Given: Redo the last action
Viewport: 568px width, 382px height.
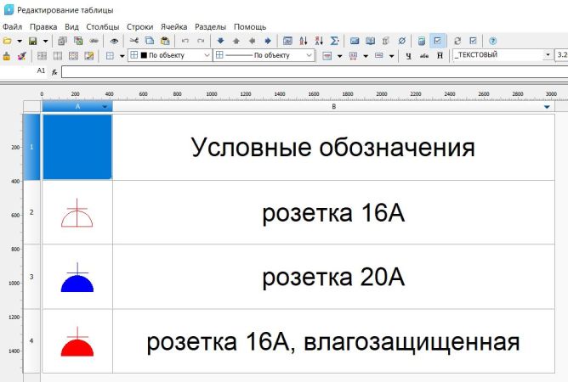Looking at the screenshot, I should (x=201, y=41).
